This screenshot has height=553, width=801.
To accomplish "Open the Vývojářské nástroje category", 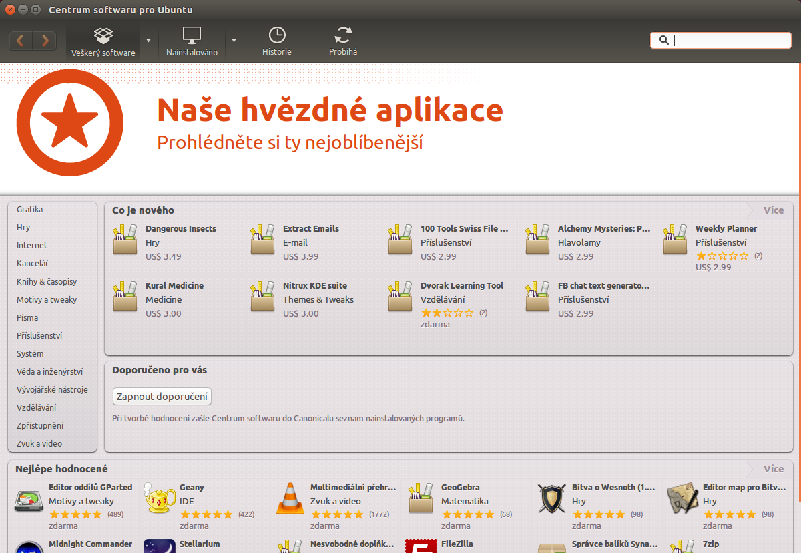I will [53, 390].
